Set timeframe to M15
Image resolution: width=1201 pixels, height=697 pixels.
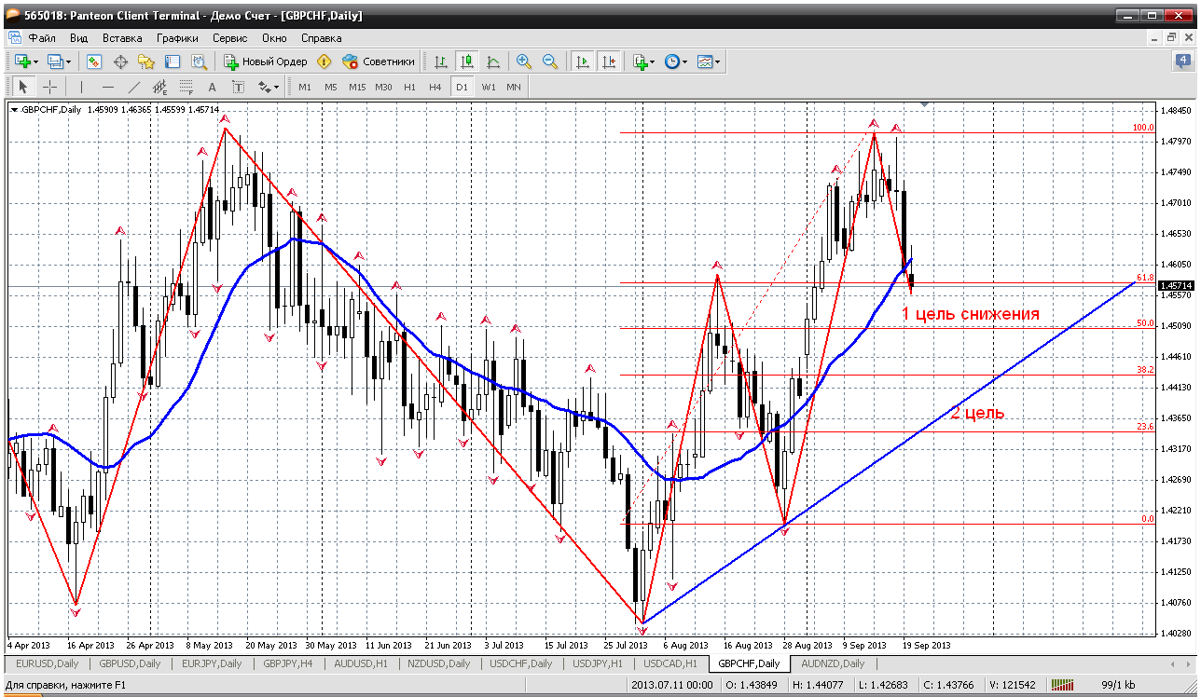click(357, 87)
